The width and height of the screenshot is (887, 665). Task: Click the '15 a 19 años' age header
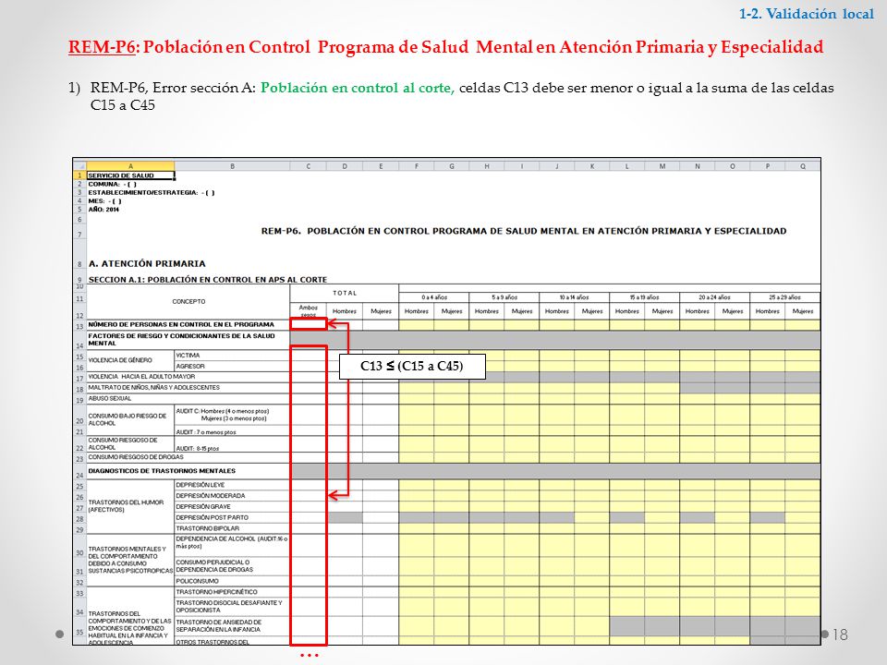click(x=644, y=296)
